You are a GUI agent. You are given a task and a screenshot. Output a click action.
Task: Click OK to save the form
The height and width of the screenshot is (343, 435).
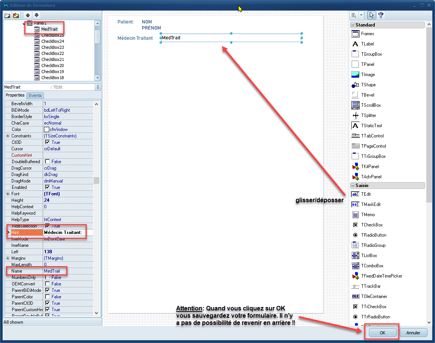click(382, 333)
